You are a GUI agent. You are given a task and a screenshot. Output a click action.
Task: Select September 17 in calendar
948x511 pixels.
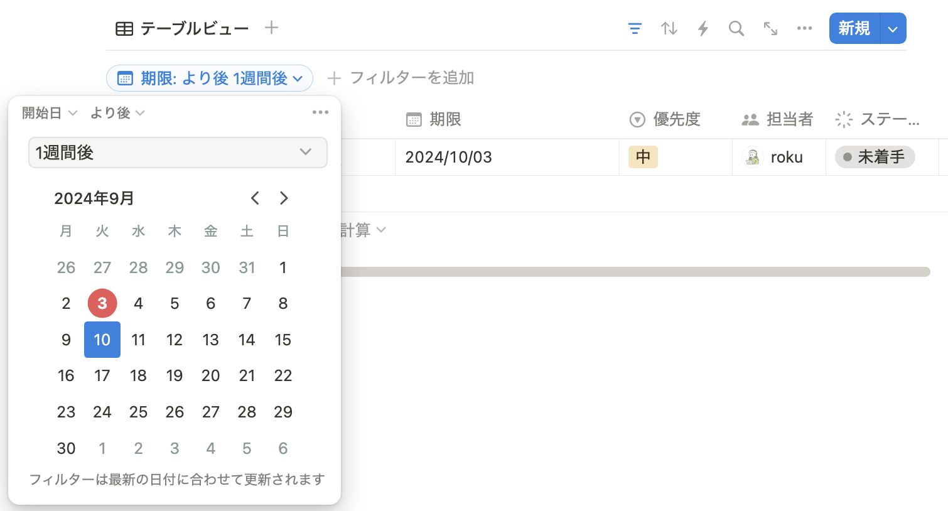click(102, 375)
